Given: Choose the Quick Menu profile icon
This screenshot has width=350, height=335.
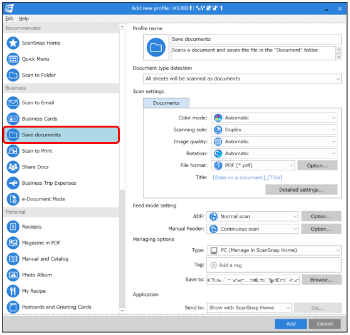Looking at the screenshot, I should [x=13, y=59].
